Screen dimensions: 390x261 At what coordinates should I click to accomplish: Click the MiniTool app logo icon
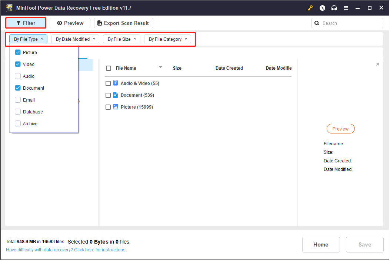9,7
